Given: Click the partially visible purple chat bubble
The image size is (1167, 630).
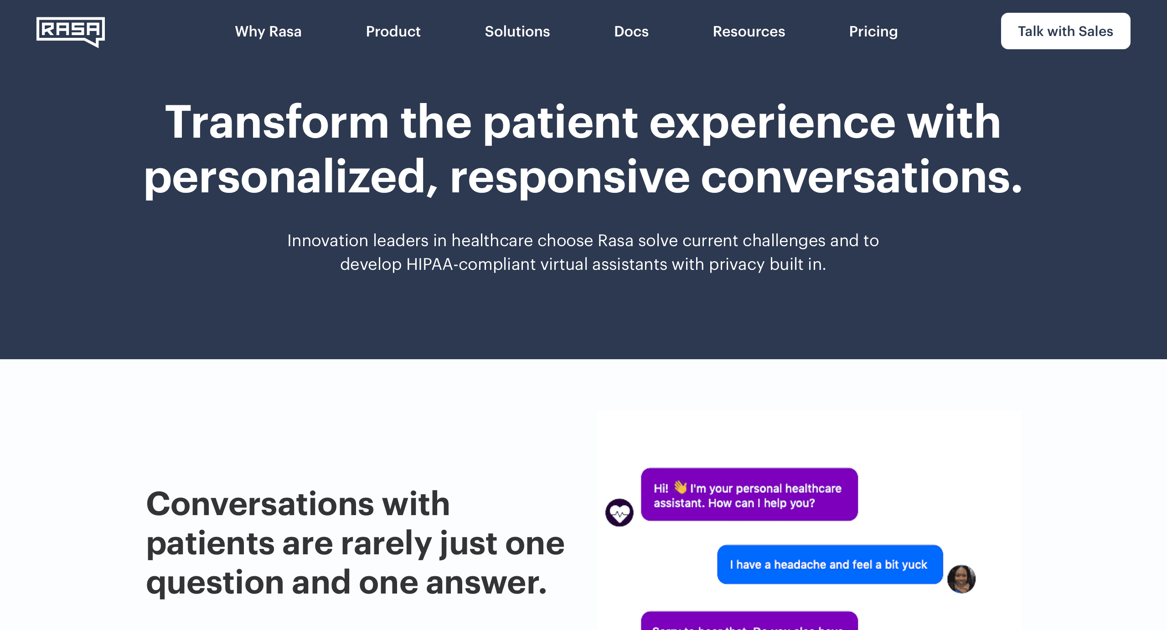Looking at the screenshot, I should coord(749,622).
